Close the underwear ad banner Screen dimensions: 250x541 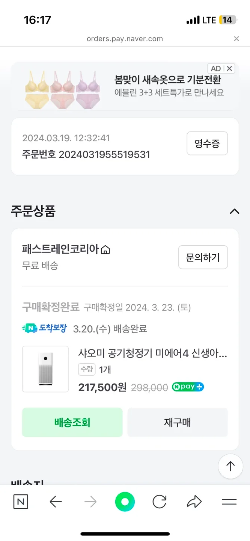[x=229, y=68]
